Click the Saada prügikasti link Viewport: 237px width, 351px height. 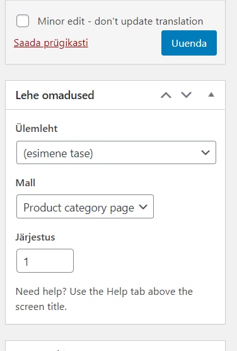click(51, 43)
